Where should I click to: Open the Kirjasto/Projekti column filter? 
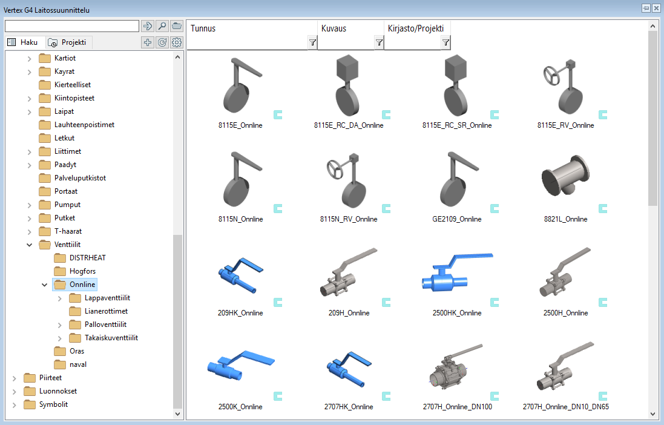click(x=445, y=42)
